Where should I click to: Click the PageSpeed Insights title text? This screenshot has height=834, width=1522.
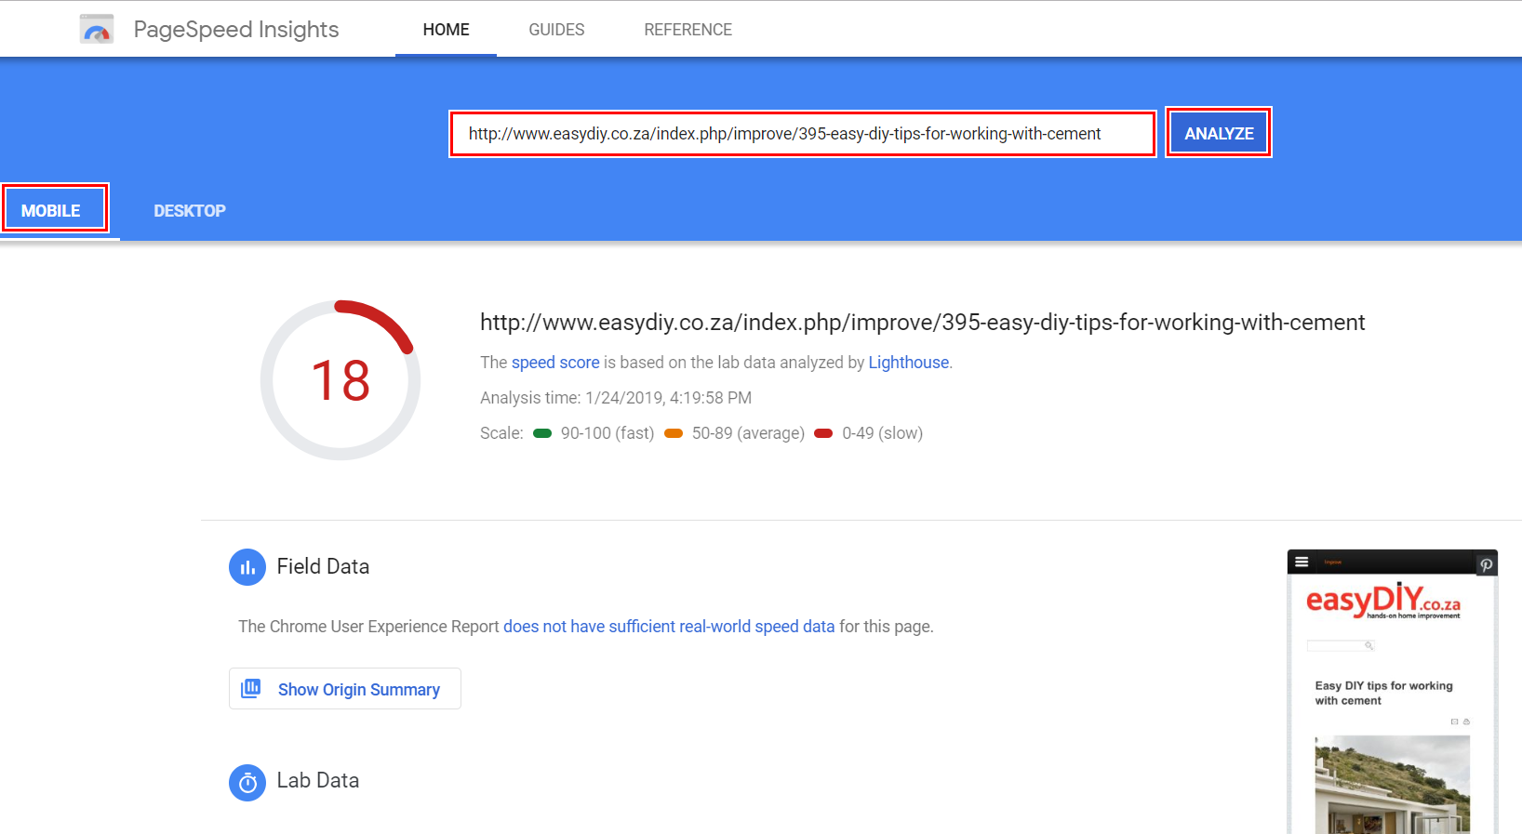coord(236,30)
